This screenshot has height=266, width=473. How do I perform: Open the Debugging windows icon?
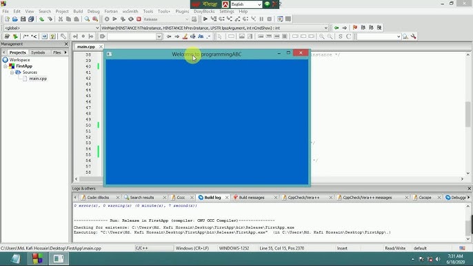point(280,19)
